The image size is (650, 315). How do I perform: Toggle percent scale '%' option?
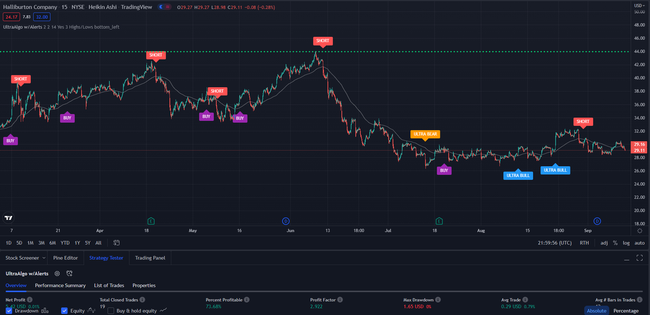tap(615, 243)
